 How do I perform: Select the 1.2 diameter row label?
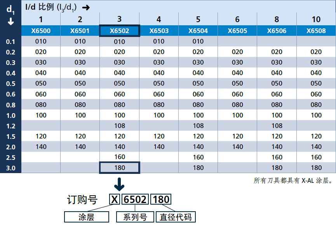[10, 126]
